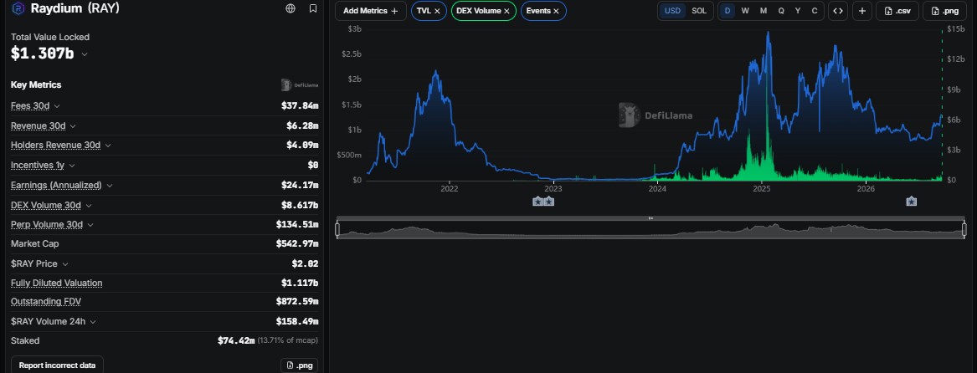Image resolution: width=977 pixels, height=373 pixels.
Task: Select yearly Y interval
Action: pos(798,11)
